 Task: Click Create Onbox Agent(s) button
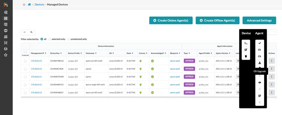pyautogui.click(x=171, y=21)
